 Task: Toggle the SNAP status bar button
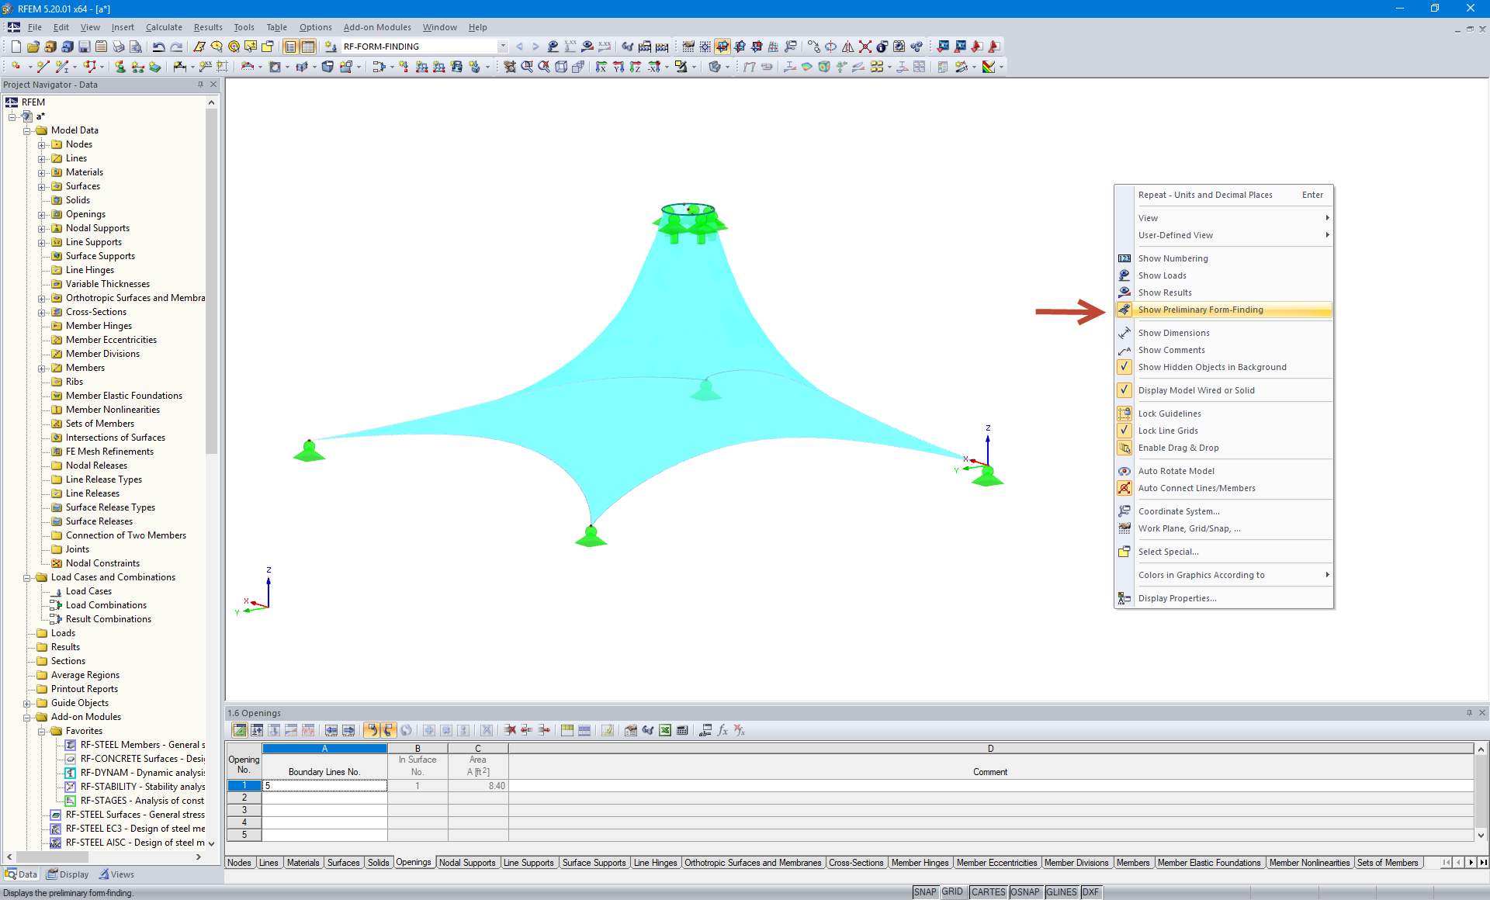coord(924,892)
